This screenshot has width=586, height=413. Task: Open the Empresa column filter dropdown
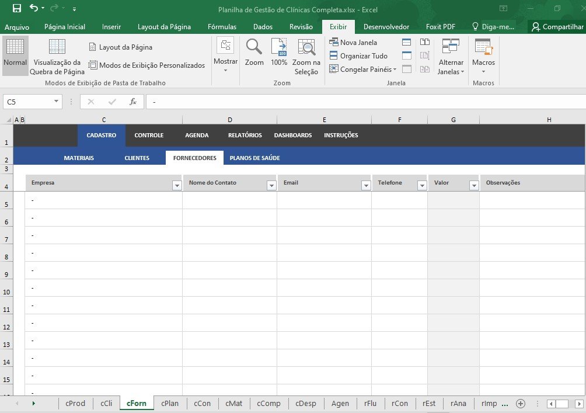click(x=177, y=185)
